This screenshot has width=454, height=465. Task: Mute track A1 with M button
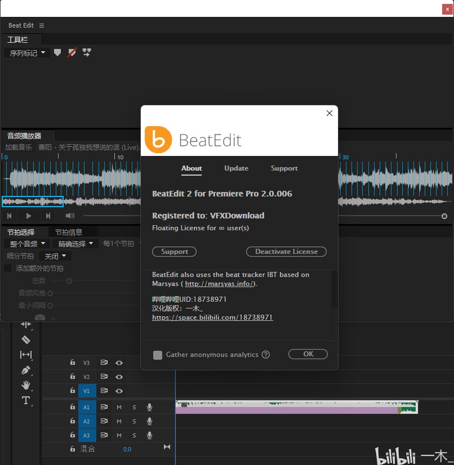tap(119, 407)
